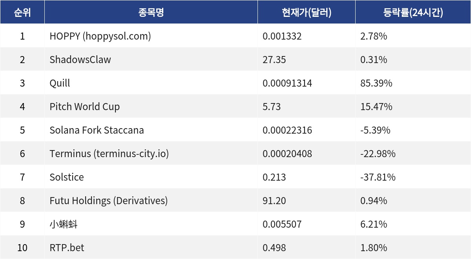
Task: Click change rate 0.31%
Action: 374,60
